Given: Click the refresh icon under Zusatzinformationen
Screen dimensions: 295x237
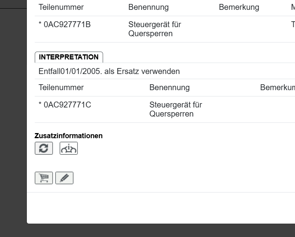Looking at the screenshot, I should tap(44, 148).
